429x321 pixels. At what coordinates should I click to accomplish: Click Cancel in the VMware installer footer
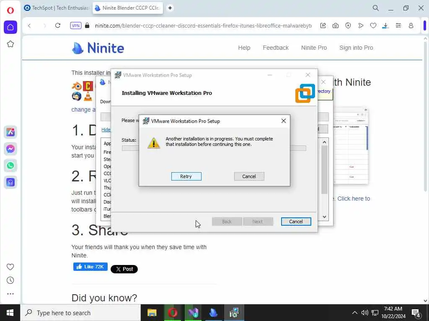click(x=296, y=222)
